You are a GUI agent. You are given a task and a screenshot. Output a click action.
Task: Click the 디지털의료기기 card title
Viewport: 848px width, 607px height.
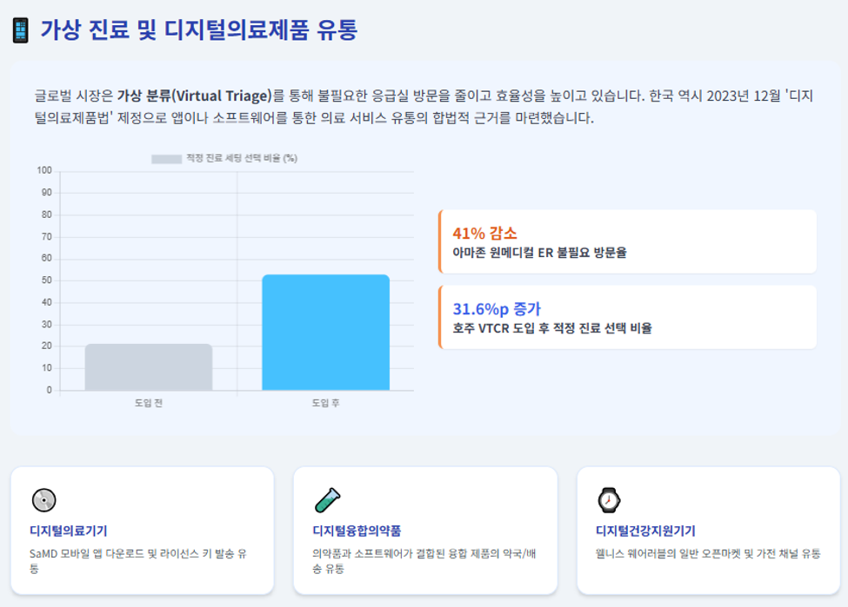click(x=69, y=531)
